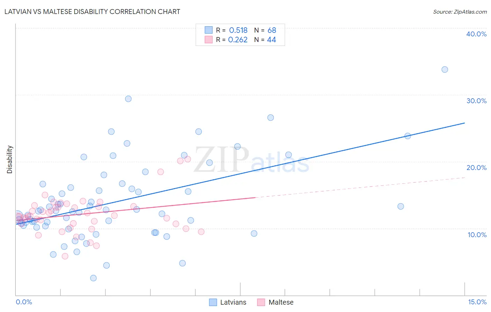Select the highest Latvian point near 34%
The width and height of the screenshot is (491, 312).
tap(445, 70)
